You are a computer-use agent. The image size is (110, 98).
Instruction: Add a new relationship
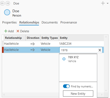click(9, 31)
